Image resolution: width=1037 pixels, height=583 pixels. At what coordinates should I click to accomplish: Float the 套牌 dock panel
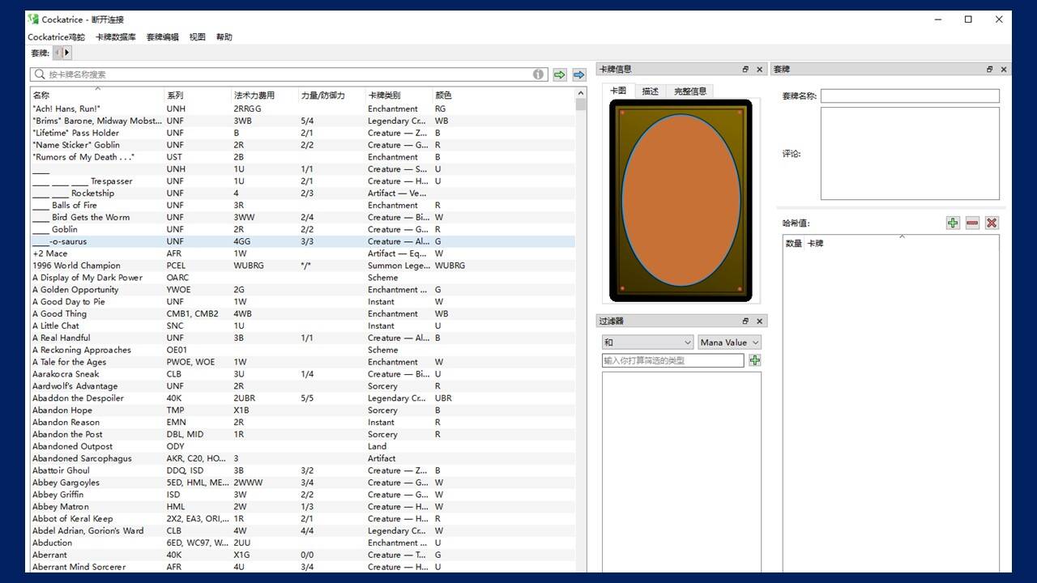[x=989, y=70]
